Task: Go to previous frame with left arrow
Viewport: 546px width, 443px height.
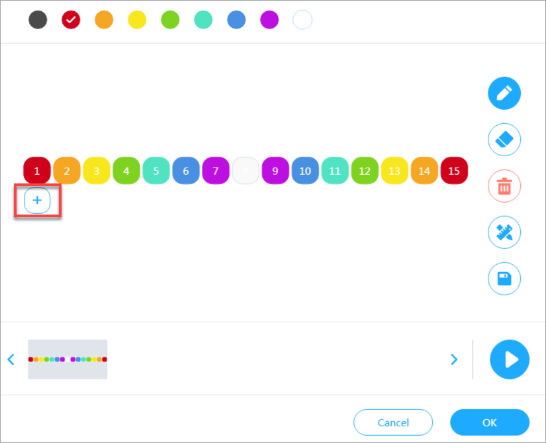Action: click(11, 360)
